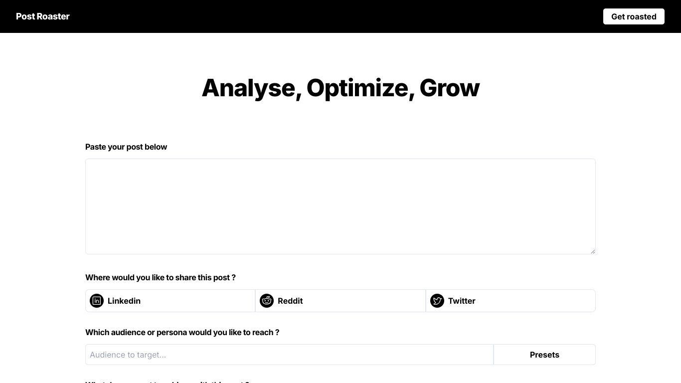Select Twitter as sharing platform
The image size is (681, 383).
tap(511, 301)
